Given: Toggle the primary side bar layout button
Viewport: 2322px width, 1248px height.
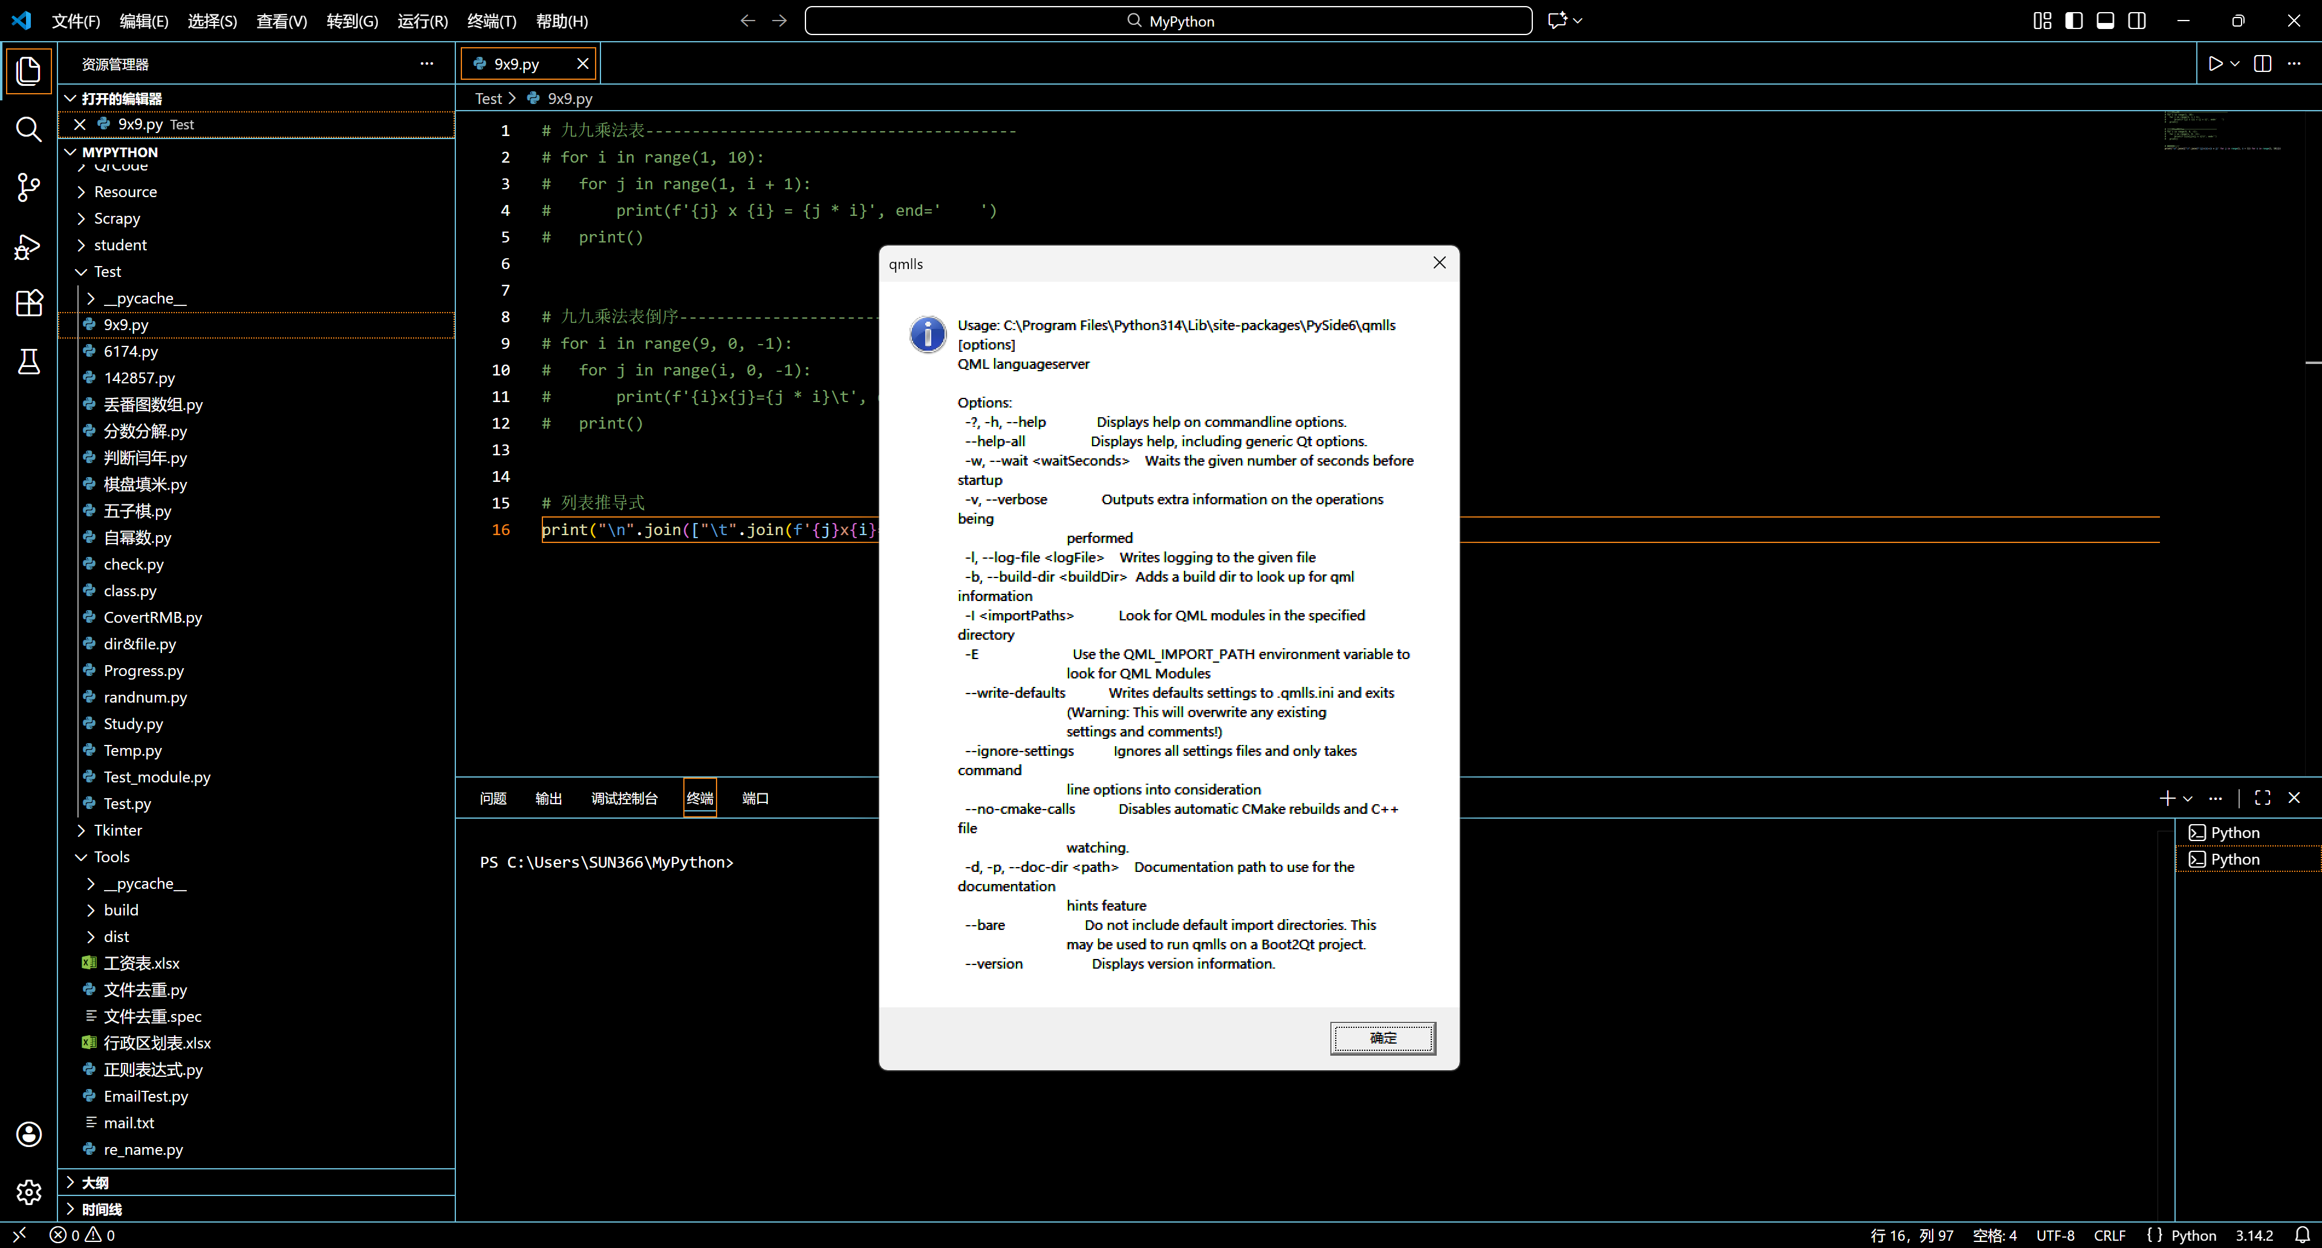Looking at the screenshot, I should pyautogui.click(x=2073, y=21).
